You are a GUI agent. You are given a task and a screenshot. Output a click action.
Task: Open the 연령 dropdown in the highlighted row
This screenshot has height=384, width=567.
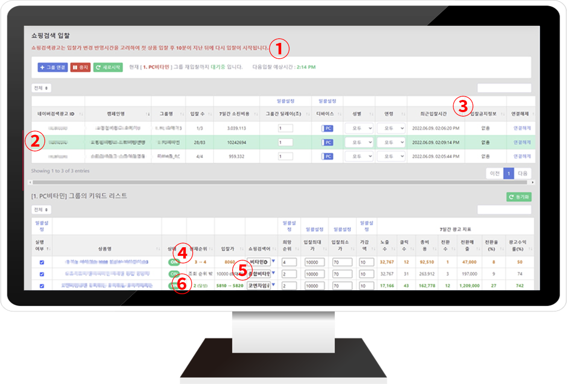point(391,143)
